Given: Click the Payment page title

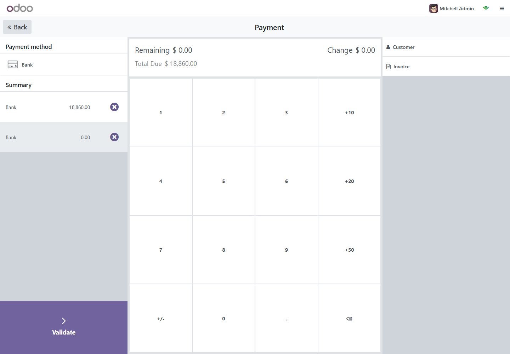Looking at the screenshot, I should pos(269,28).
